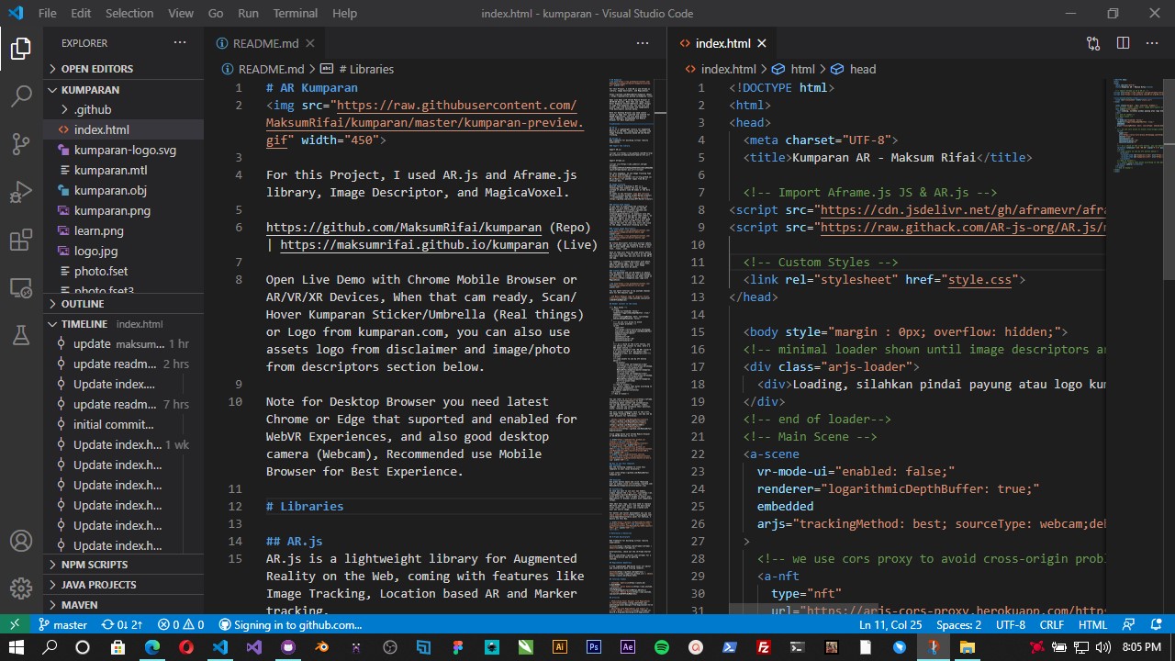Expand the Java Projects section

coord(123,585)
